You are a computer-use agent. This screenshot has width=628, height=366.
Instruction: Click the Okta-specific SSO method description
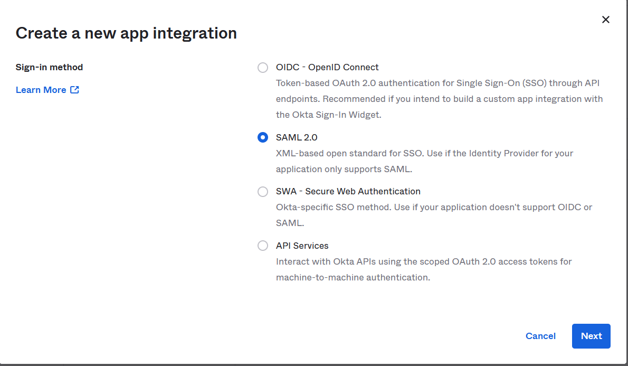(x=434, y=208)
